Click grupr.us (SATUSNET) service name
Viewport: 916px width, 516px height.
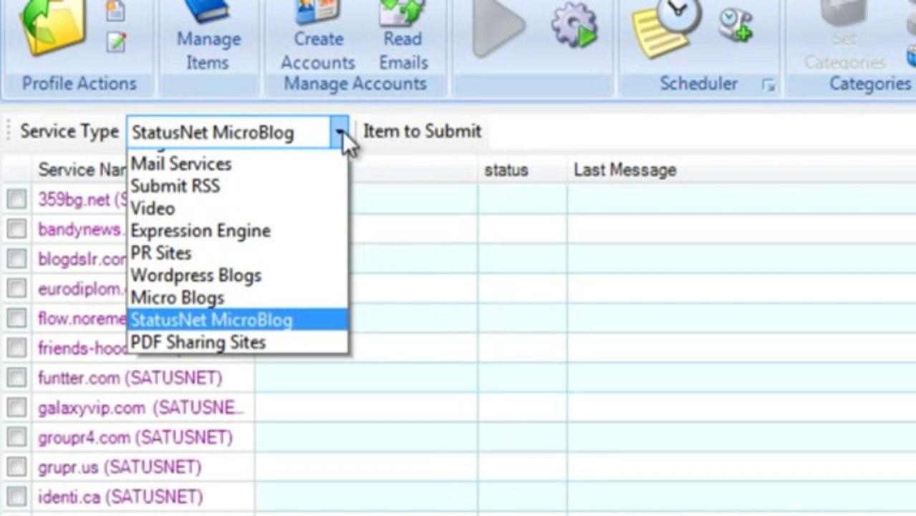(x=120, y=467)
